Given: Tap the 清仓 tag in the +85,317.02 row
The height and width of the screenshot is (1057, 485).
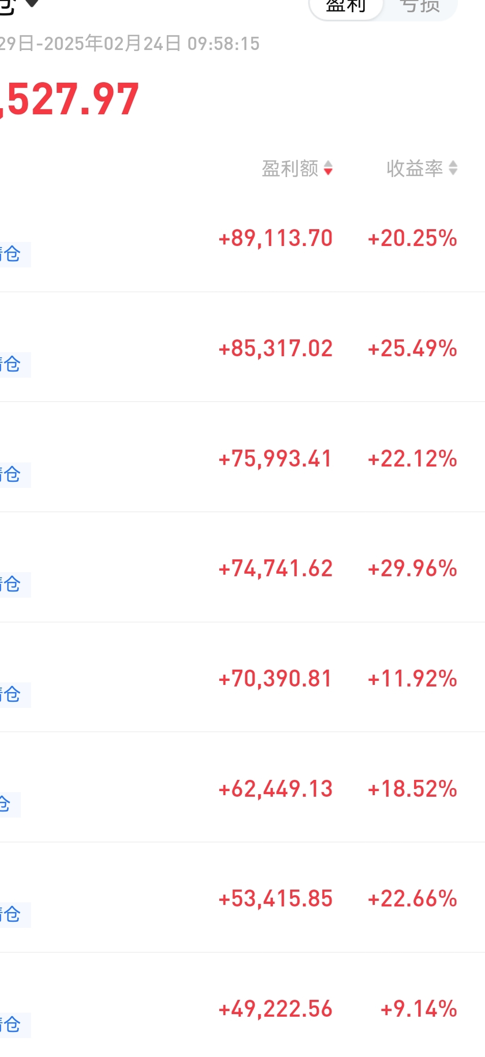Looking at the screenshot, I should click(12, 364).
